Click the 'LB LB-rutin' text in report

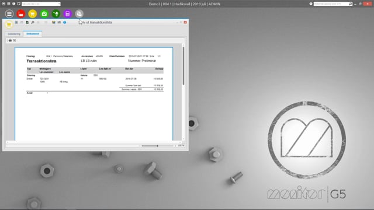(89, 61)
